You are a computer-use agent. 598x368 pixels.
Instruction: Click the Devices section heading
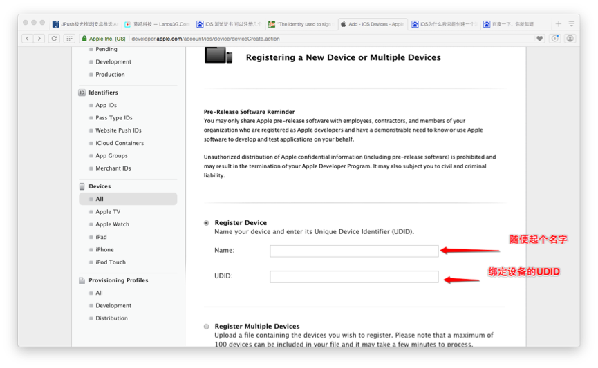100,186
